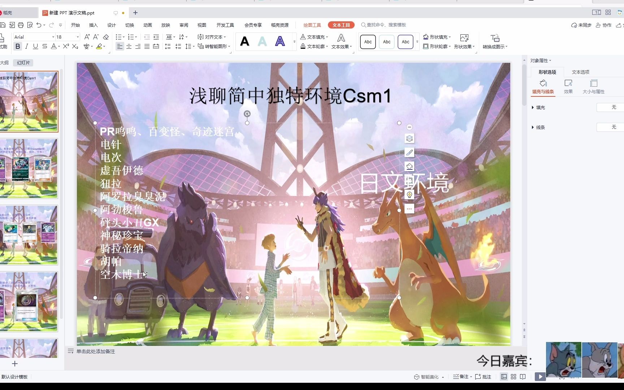Decrease indent level icon

point(147,37)
